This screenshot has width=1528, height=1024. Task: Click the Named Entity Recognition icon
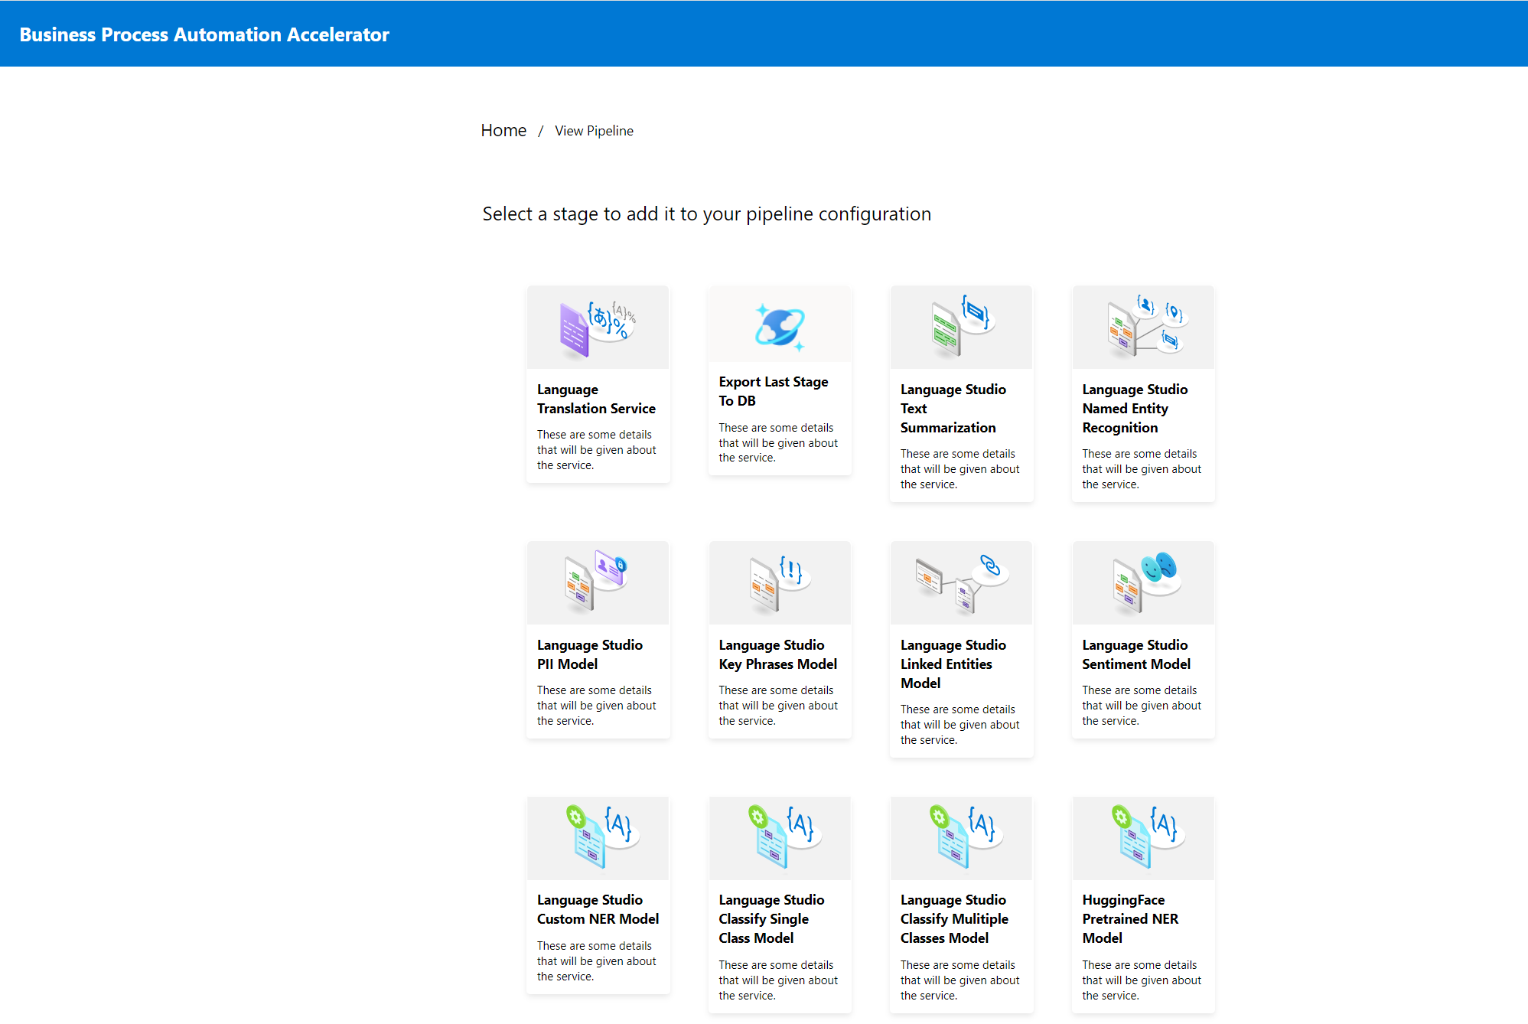tap(1143, 328)
